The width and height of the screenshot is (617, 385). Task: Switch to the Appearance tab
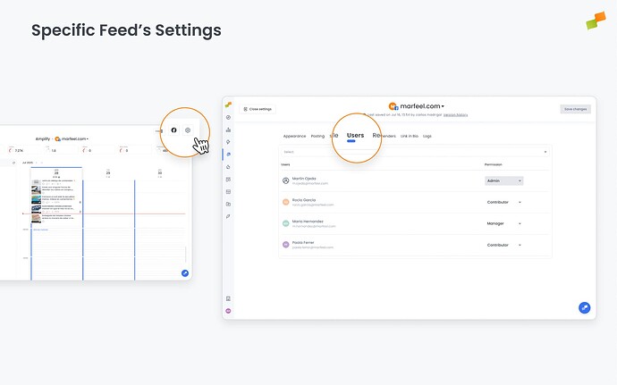pyautogui.click(x=294, y=136)
